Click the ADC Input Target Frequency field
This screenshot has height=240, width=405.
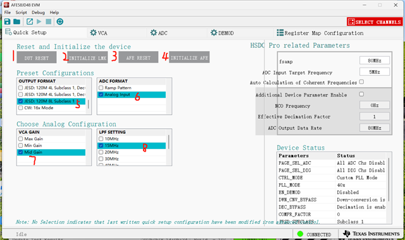click(375, 71)
